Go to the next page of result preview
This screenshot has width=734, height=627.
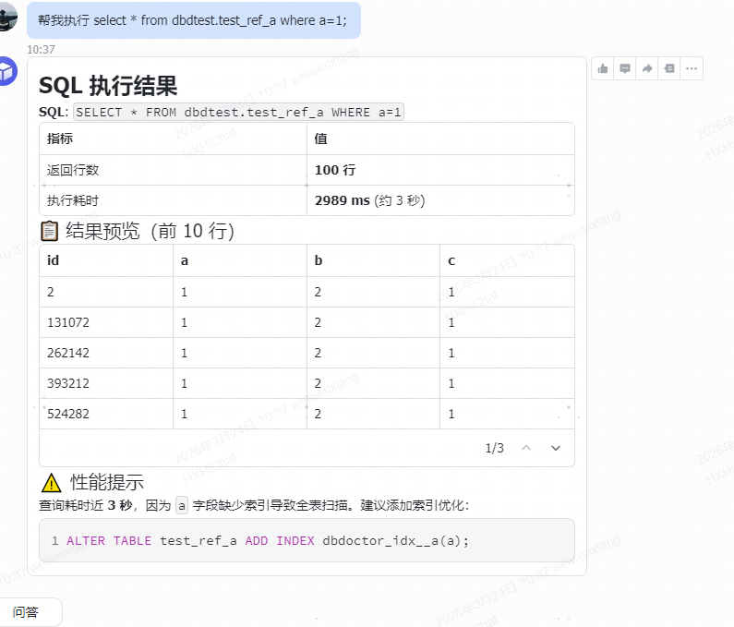coord(556,448)
